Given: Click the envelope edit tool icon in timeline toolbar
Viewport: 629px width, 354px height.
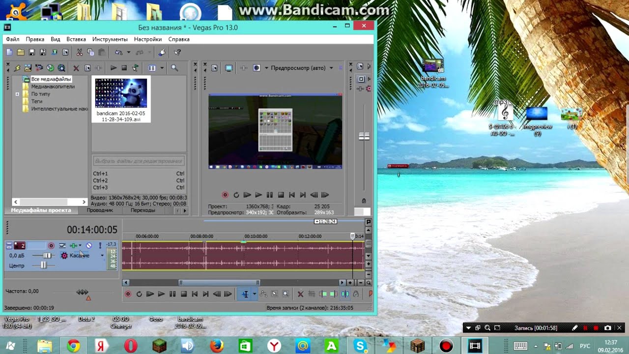Looking at the screenshot, I should 263,294.
